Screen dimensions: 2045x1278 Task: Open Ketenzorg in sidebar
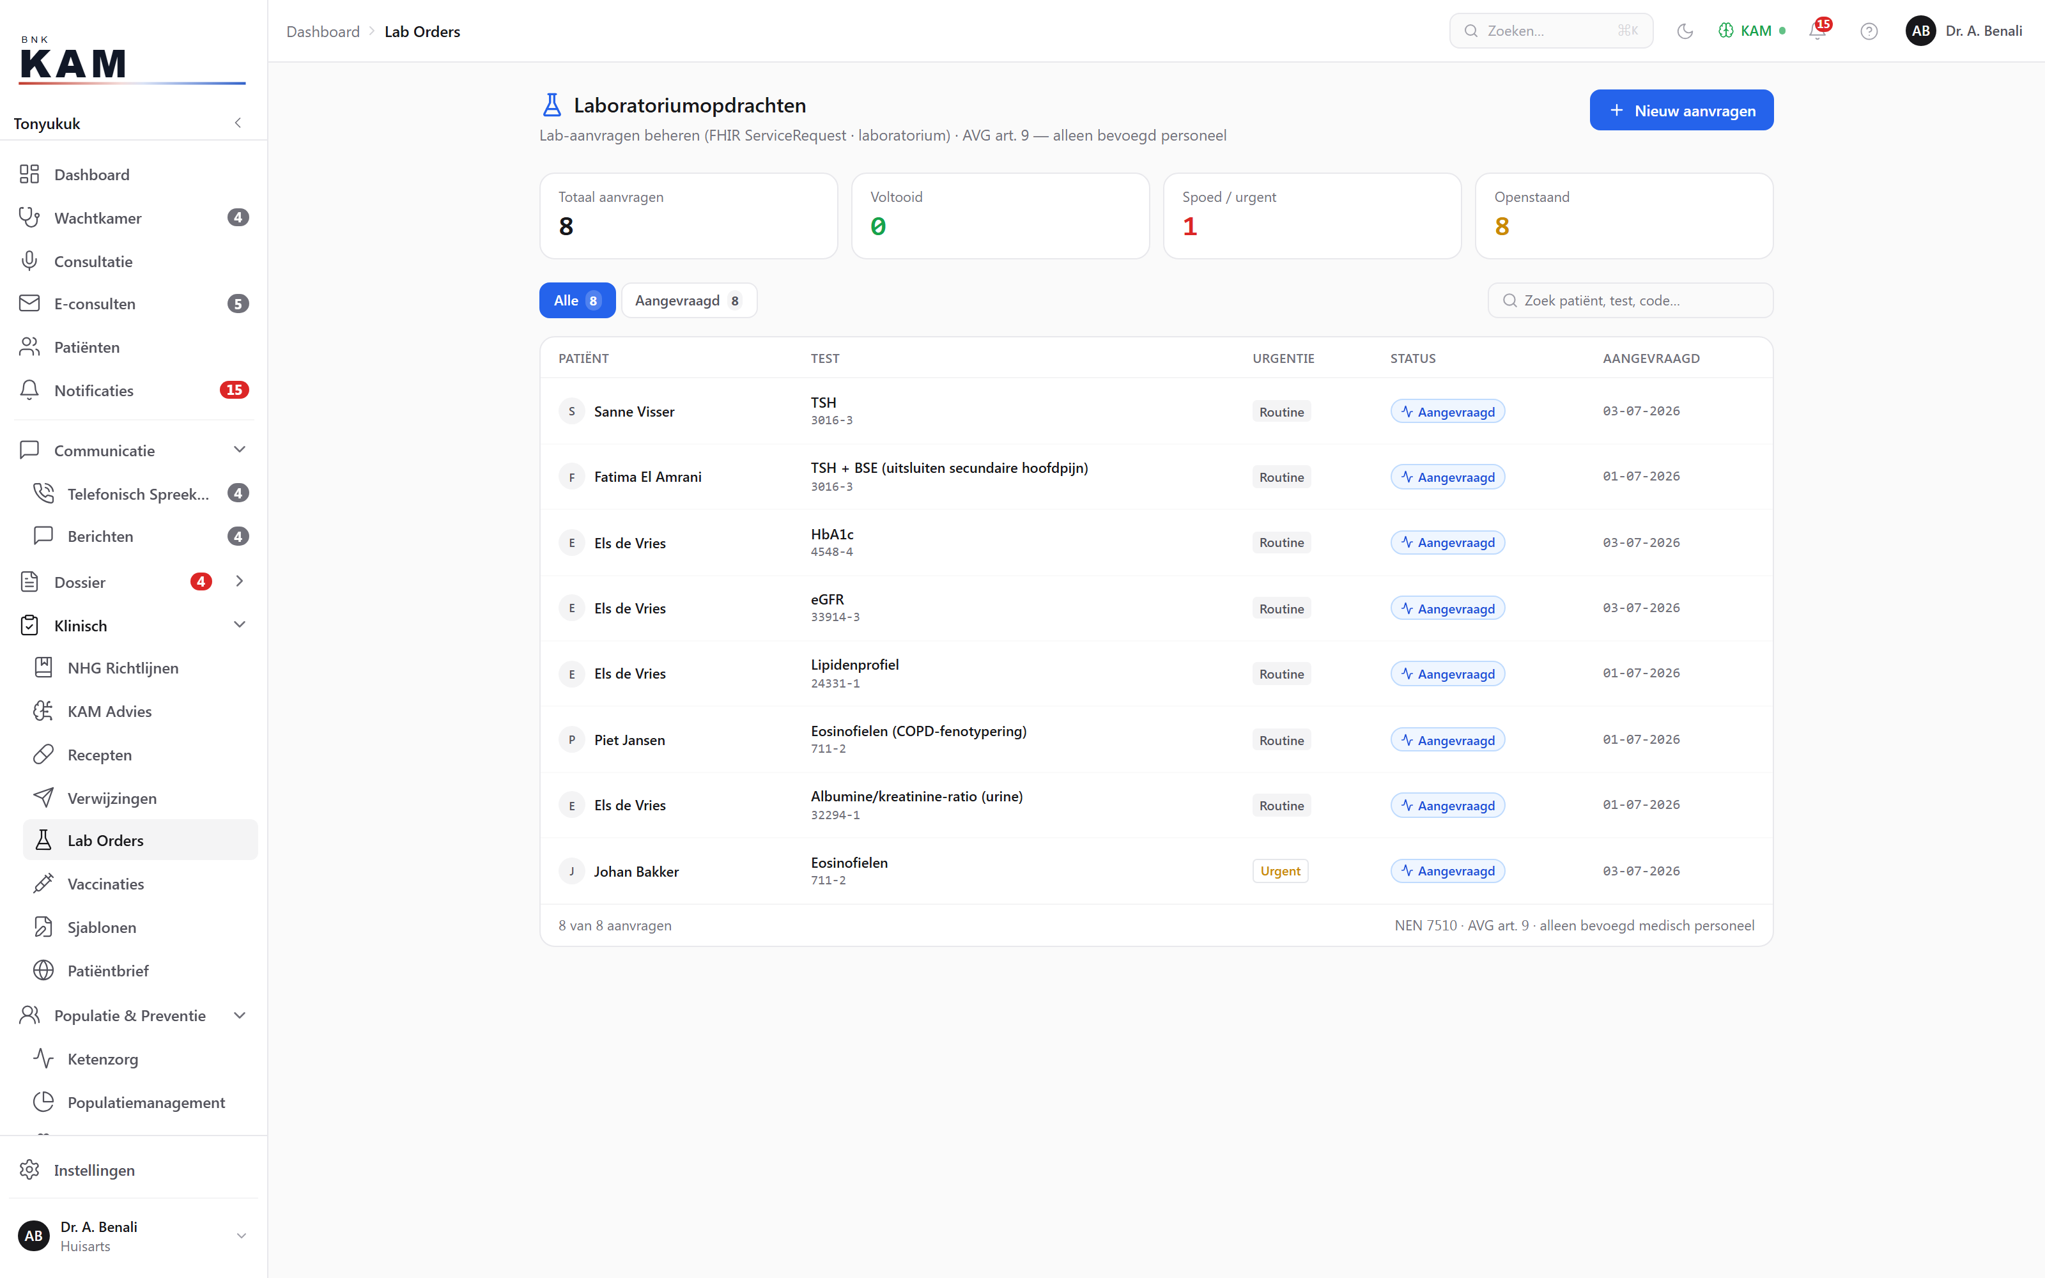141,1059
